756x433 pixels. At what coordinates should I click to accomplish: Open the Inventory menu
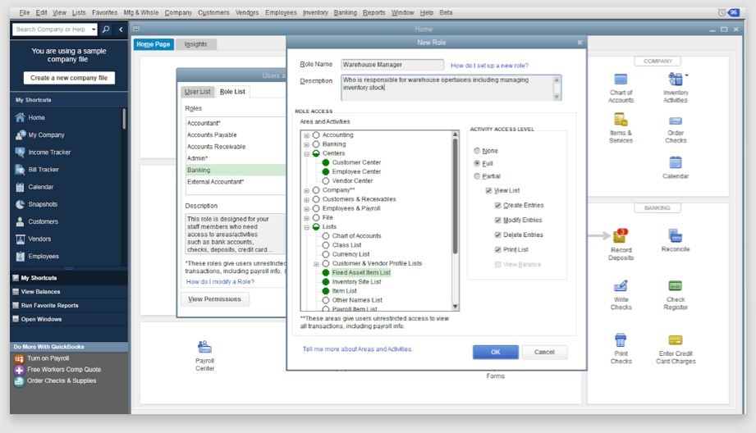coord(315,12)
